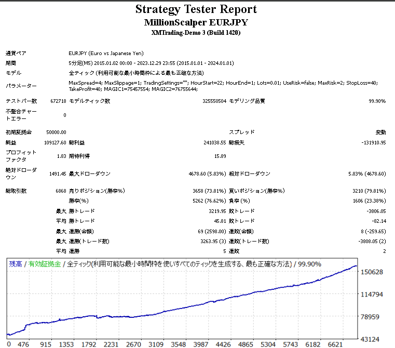
Task: Click the 150628 y-axis label on chart
Action: click(x=372, y=272)
